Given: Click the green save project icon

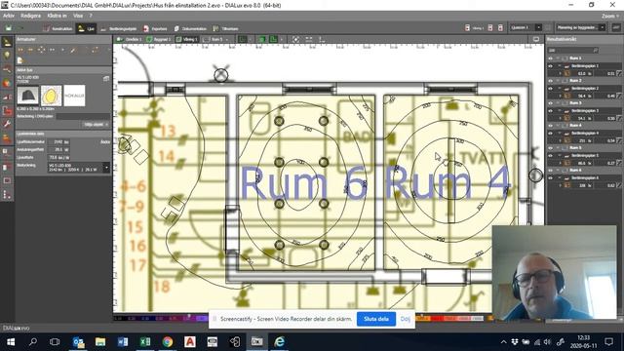Looking at the screenshot, I should click(8, 28).
